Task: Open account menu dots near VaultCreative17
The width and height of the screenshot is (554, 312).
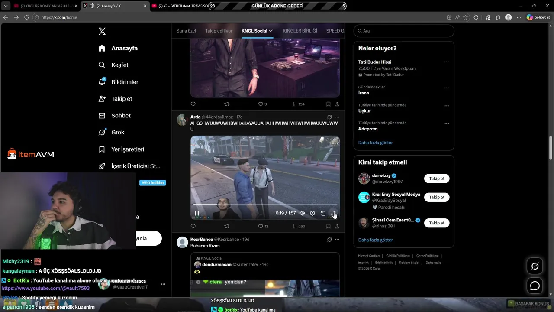Action: pos(163,284)
